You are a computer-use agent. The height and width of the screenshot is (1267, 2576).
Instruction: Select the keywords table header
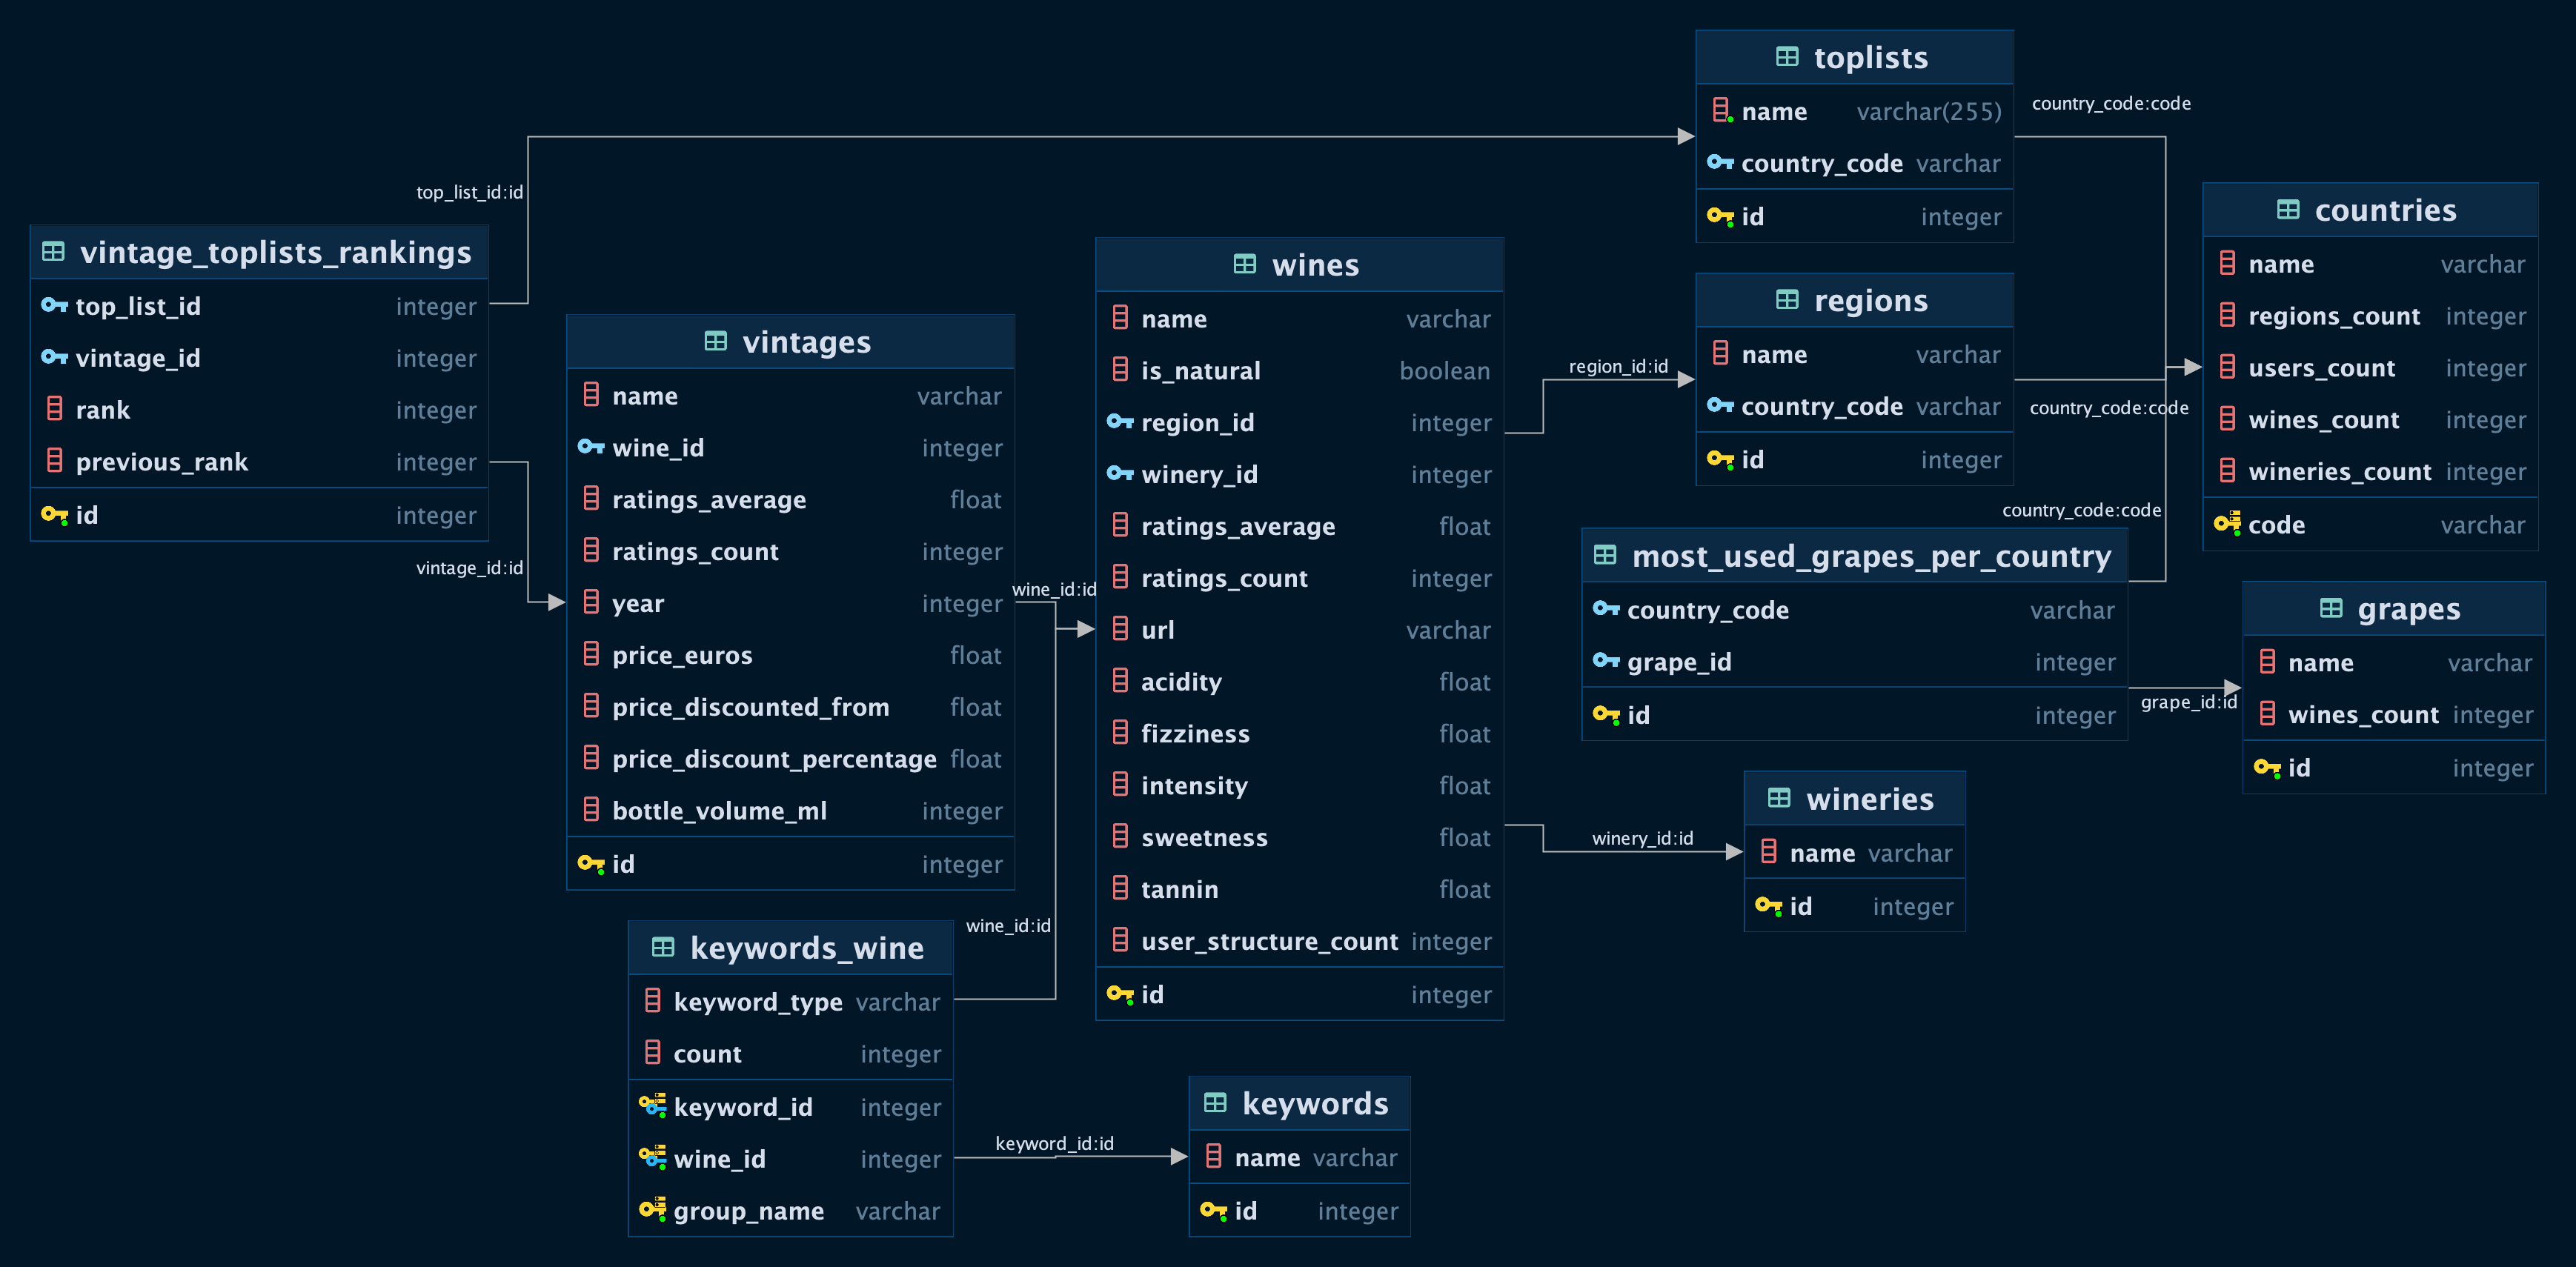coord(1299,1103)
